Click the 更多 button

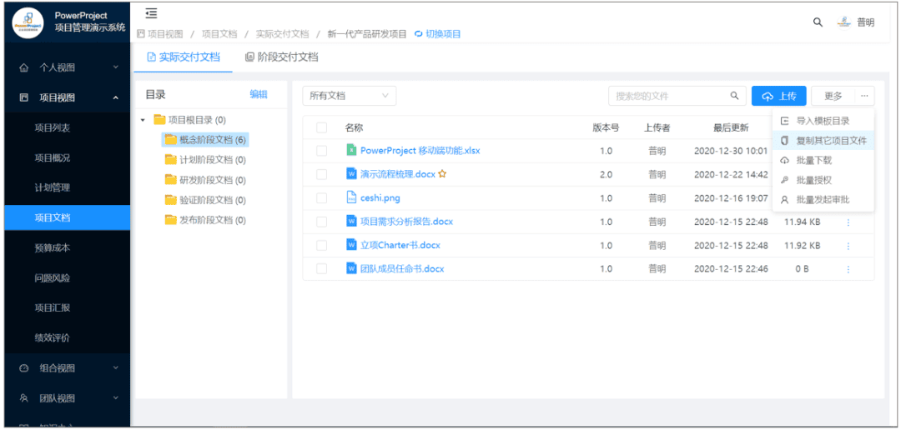tap(833, 96)
